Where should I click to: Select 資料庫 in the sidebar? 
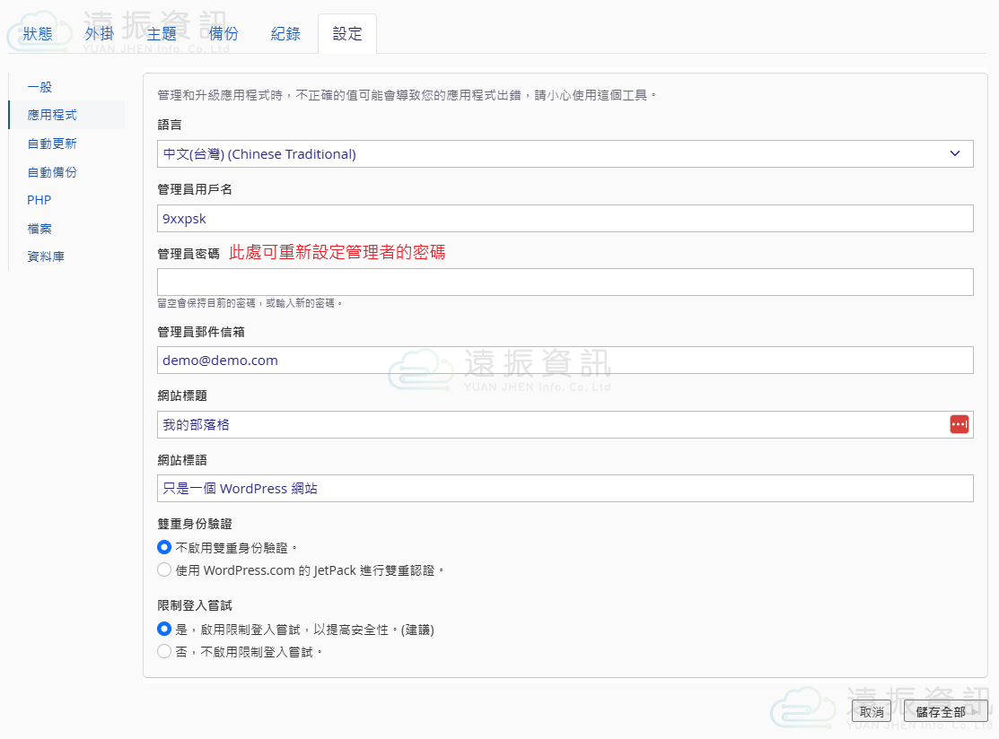[x=46, y=256]
